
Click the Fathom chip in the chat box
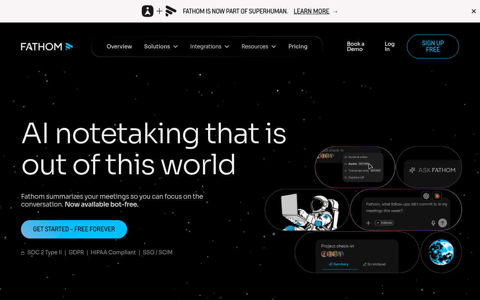384,223
